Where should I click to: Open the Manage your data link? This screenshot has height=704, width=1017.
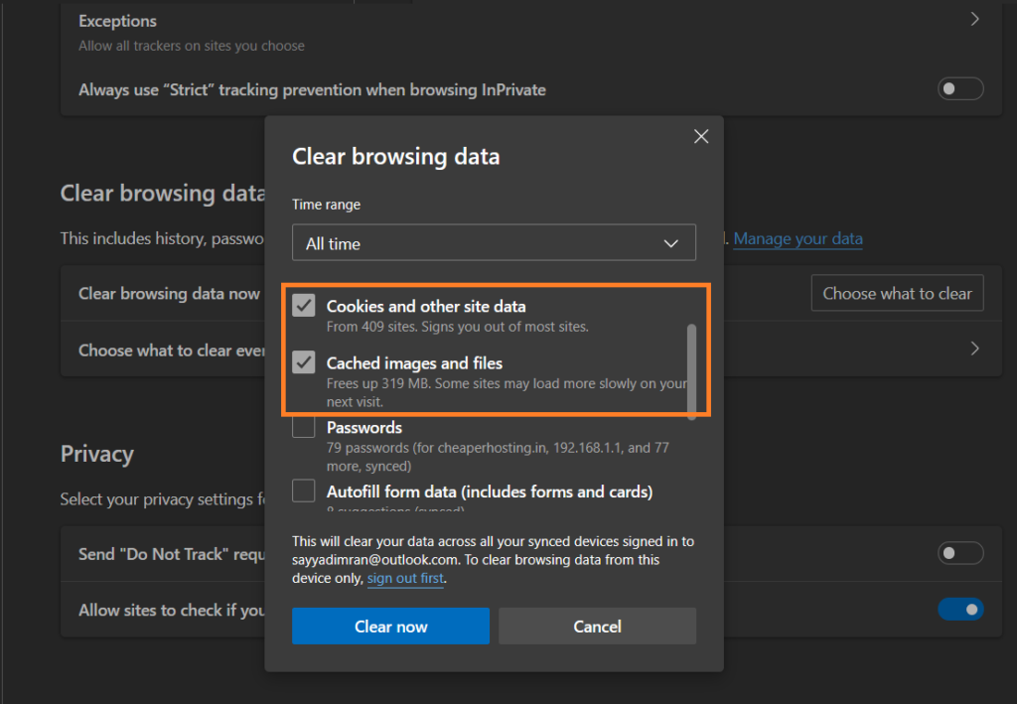click(798, 238)
